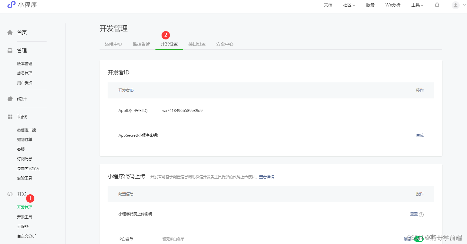Switch to the 监控告警 tab
467x244 pixels.
click(141, 44)
